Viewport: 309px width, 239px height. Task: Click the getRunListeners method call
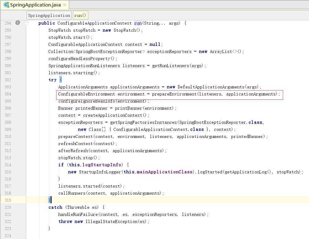tap(171, 66)
